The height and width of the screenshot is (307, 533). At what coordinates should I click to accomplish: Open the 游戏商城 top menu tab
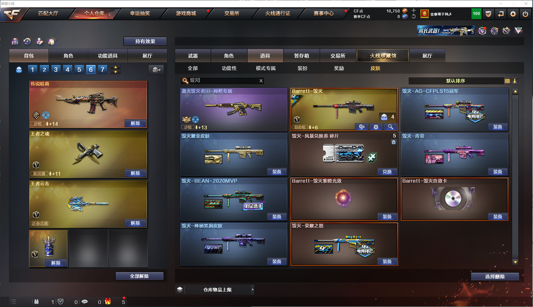pyautogui.click(x=186, y=13)
